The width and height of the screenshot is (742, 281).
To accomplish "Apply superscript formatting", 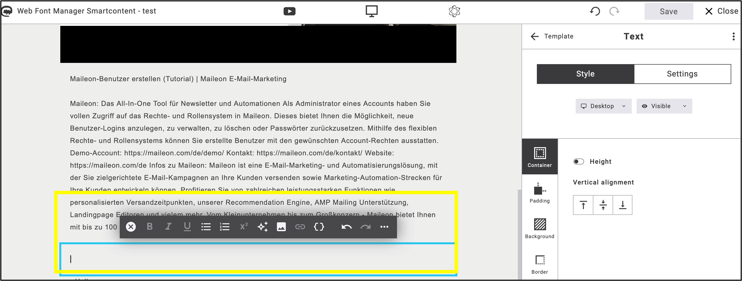I will pos(244,226).
